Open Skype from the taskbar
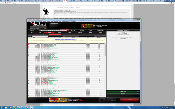 point(23,108)
